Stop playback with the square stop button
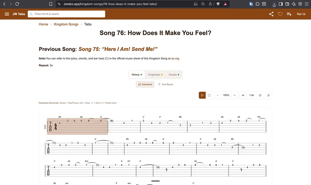 coord(209,95)
